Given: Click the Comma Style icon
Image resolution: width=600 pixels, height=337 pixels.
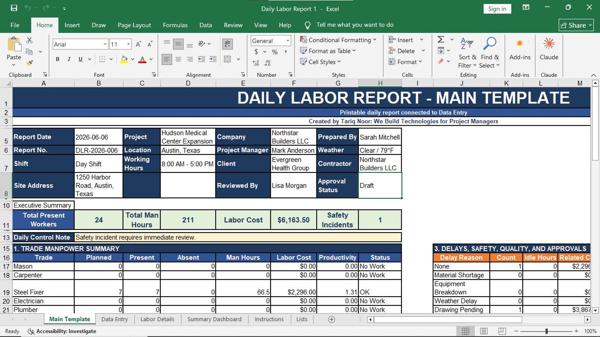Looking at the screenshot, I should pos(286,52).
